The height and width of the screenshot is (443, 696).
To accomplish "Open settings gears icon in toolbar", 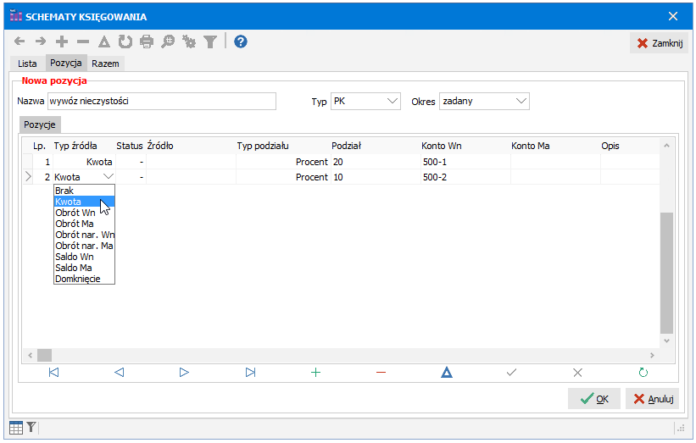I will pos(189,42).
